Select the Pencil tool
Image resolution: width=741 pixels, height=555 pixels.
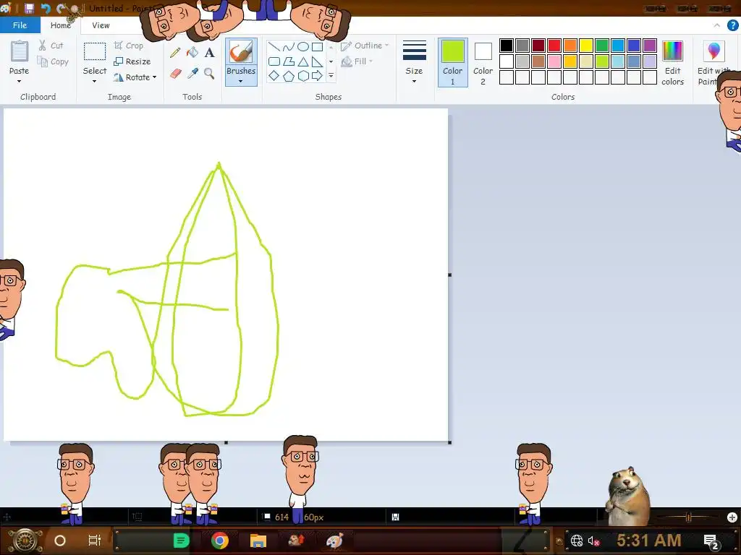click(175, 52)
